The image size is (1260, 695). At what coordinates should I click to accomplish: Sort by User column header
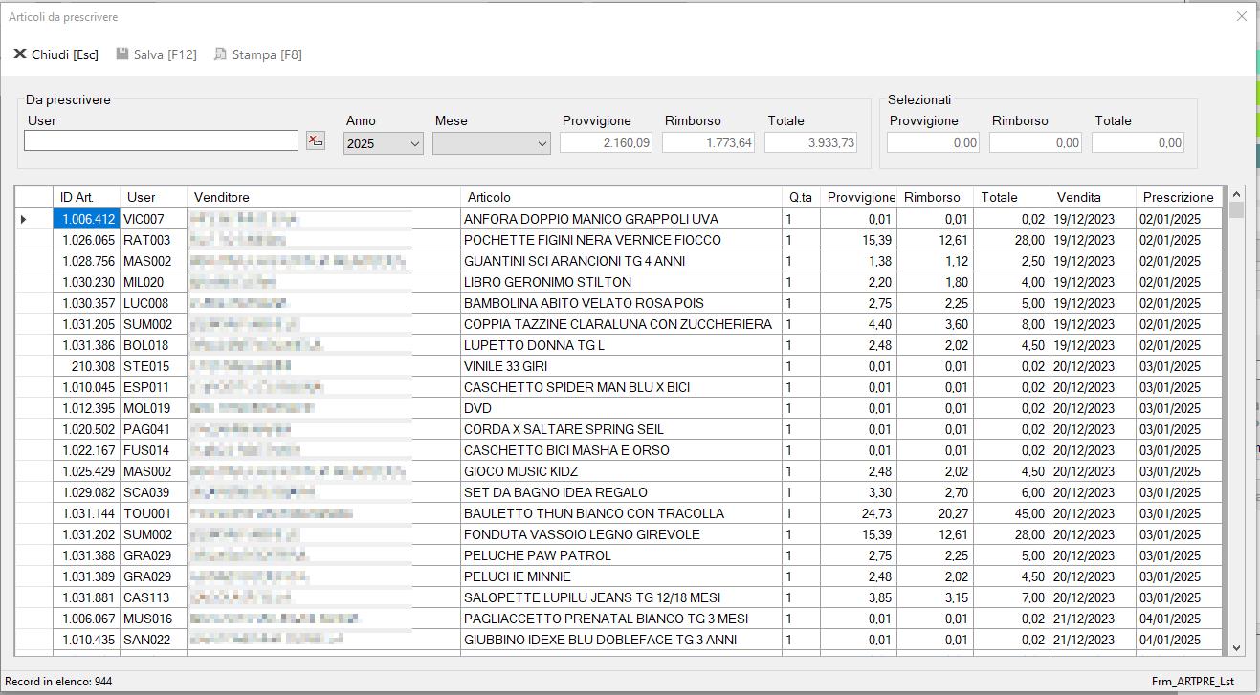[153, 197]
